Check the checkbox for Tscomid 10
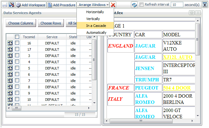Screen dimensions: 209x128 pos(17,99)
